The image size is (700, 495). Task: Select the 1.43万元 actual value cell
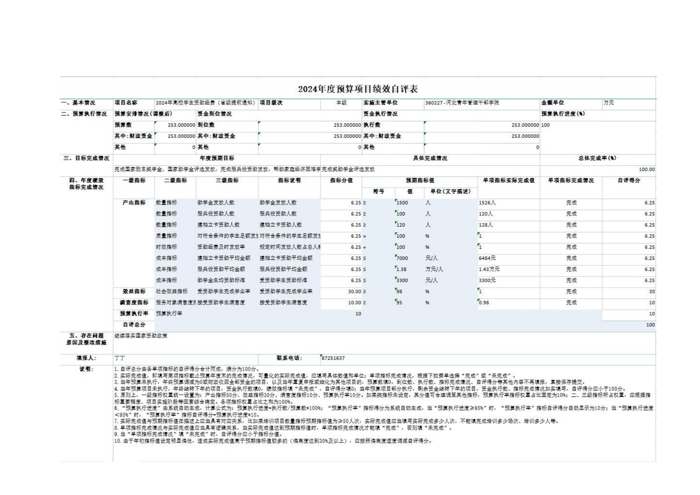coord(489,269)
